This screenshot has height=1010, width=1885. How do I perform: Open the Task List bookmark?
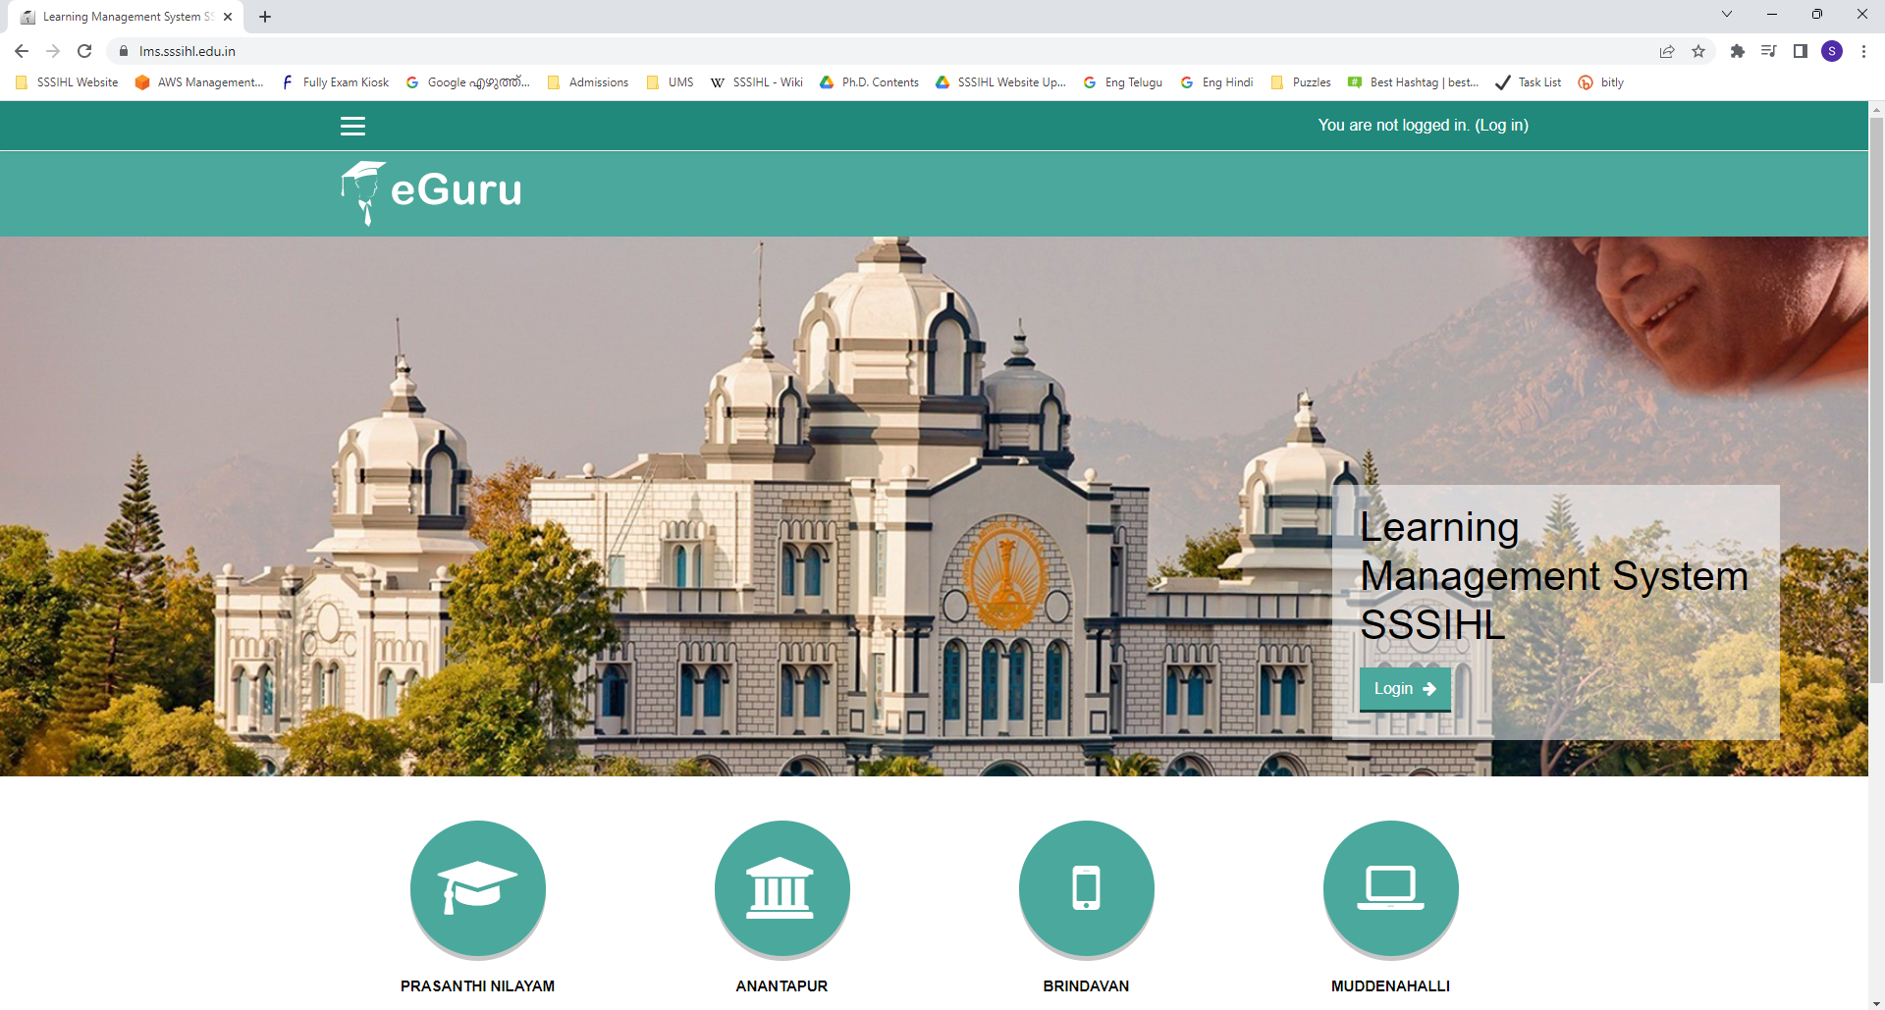tap(1529, 82)
